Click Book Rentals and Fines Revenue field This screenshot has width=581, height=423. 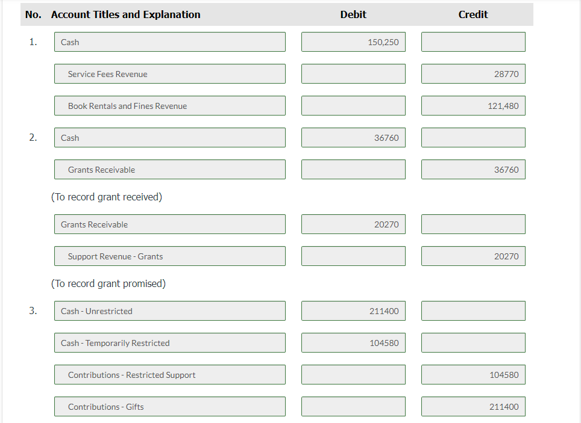[x=170, y=105]
